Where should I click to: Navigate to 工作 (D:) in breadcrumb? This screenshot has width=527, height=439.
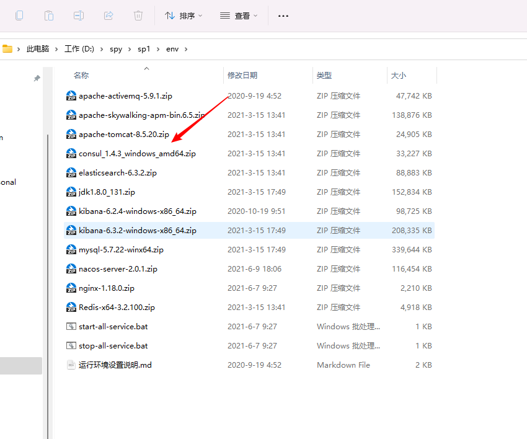pyautogui.click(x=79, y=49)
